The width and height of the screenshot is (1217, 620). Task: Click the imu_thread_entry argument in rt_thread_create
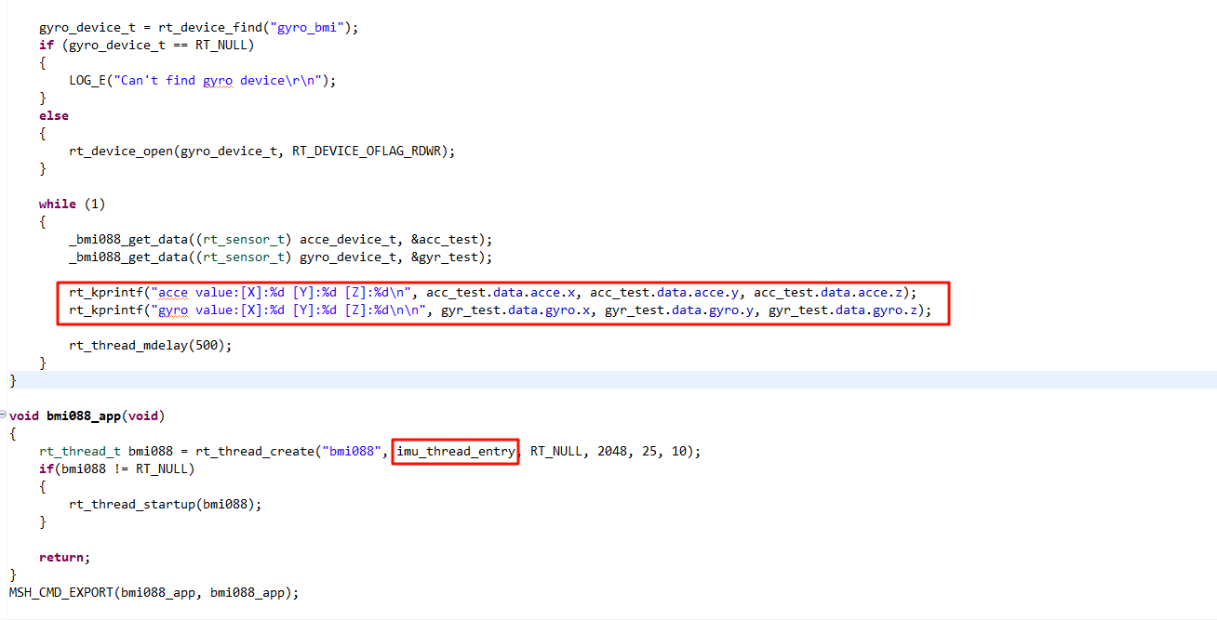pyautogui.click(x=455, y=451)
